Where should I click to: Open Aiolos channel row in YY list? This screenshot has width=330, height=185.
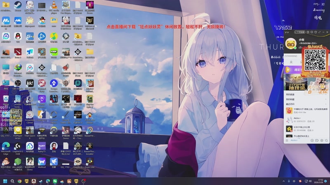tap(306, 120)
